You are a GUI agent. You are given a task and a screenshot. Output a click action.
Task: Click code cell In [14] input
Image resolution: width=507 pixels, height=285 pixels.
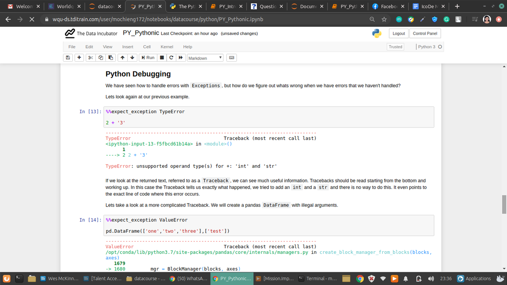coord(269,225)
